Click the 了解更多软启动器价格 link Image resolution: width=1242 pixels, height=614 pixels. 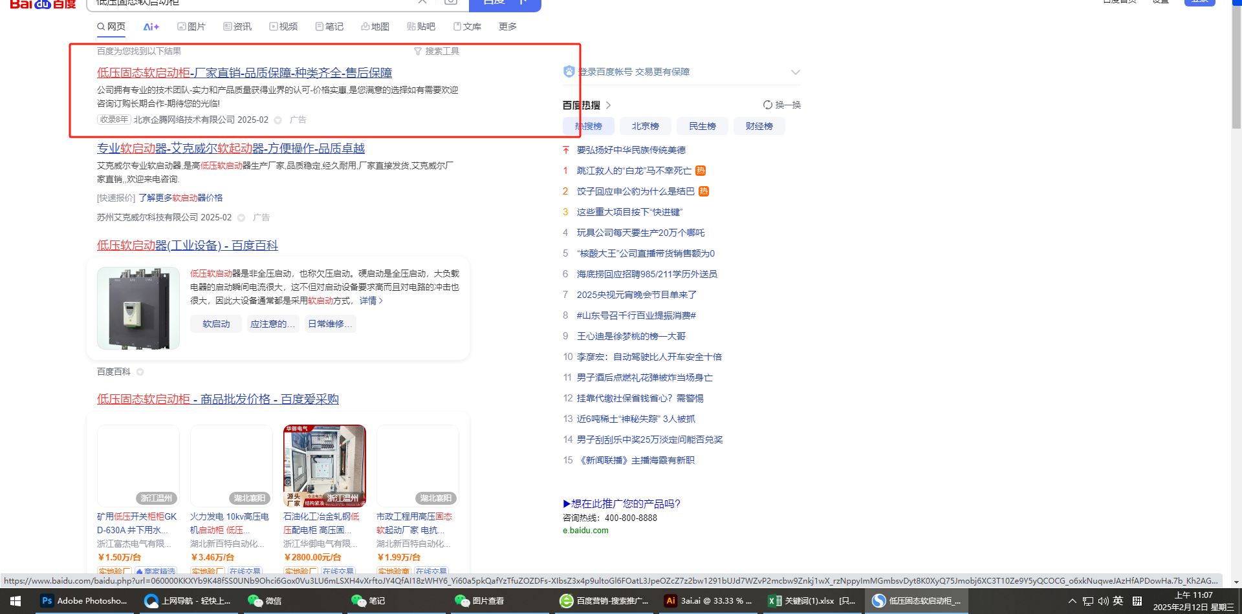(180, 198)
